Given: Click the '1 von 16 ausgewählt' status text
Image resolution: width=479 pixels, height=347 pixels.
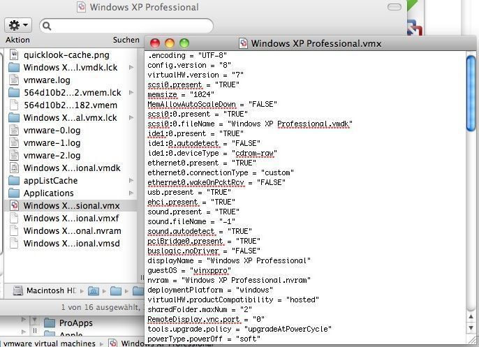Looking at the screenshot, I should coord(102,307).
